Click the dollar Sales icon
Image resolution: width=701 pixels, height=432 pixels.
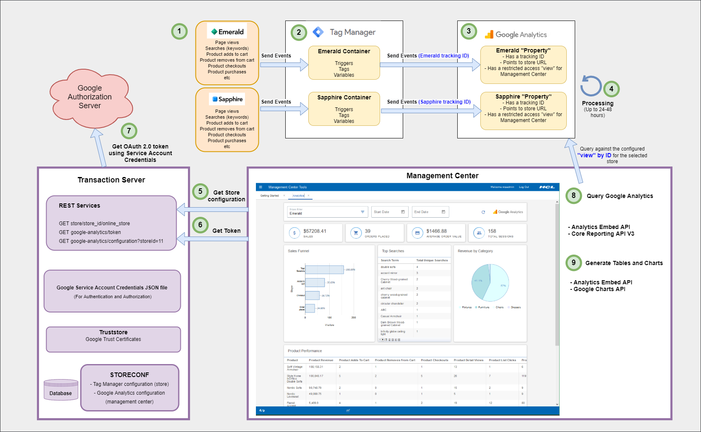click(x=294, y=233)
